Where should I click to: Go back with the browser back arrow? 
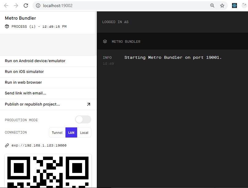[x=6, y=6]
